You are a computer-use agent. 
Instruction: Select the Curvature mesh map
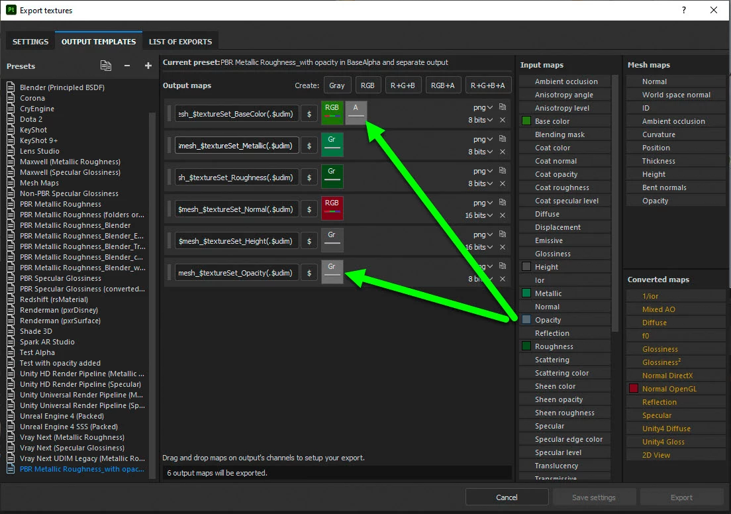[x=677, y=134]
